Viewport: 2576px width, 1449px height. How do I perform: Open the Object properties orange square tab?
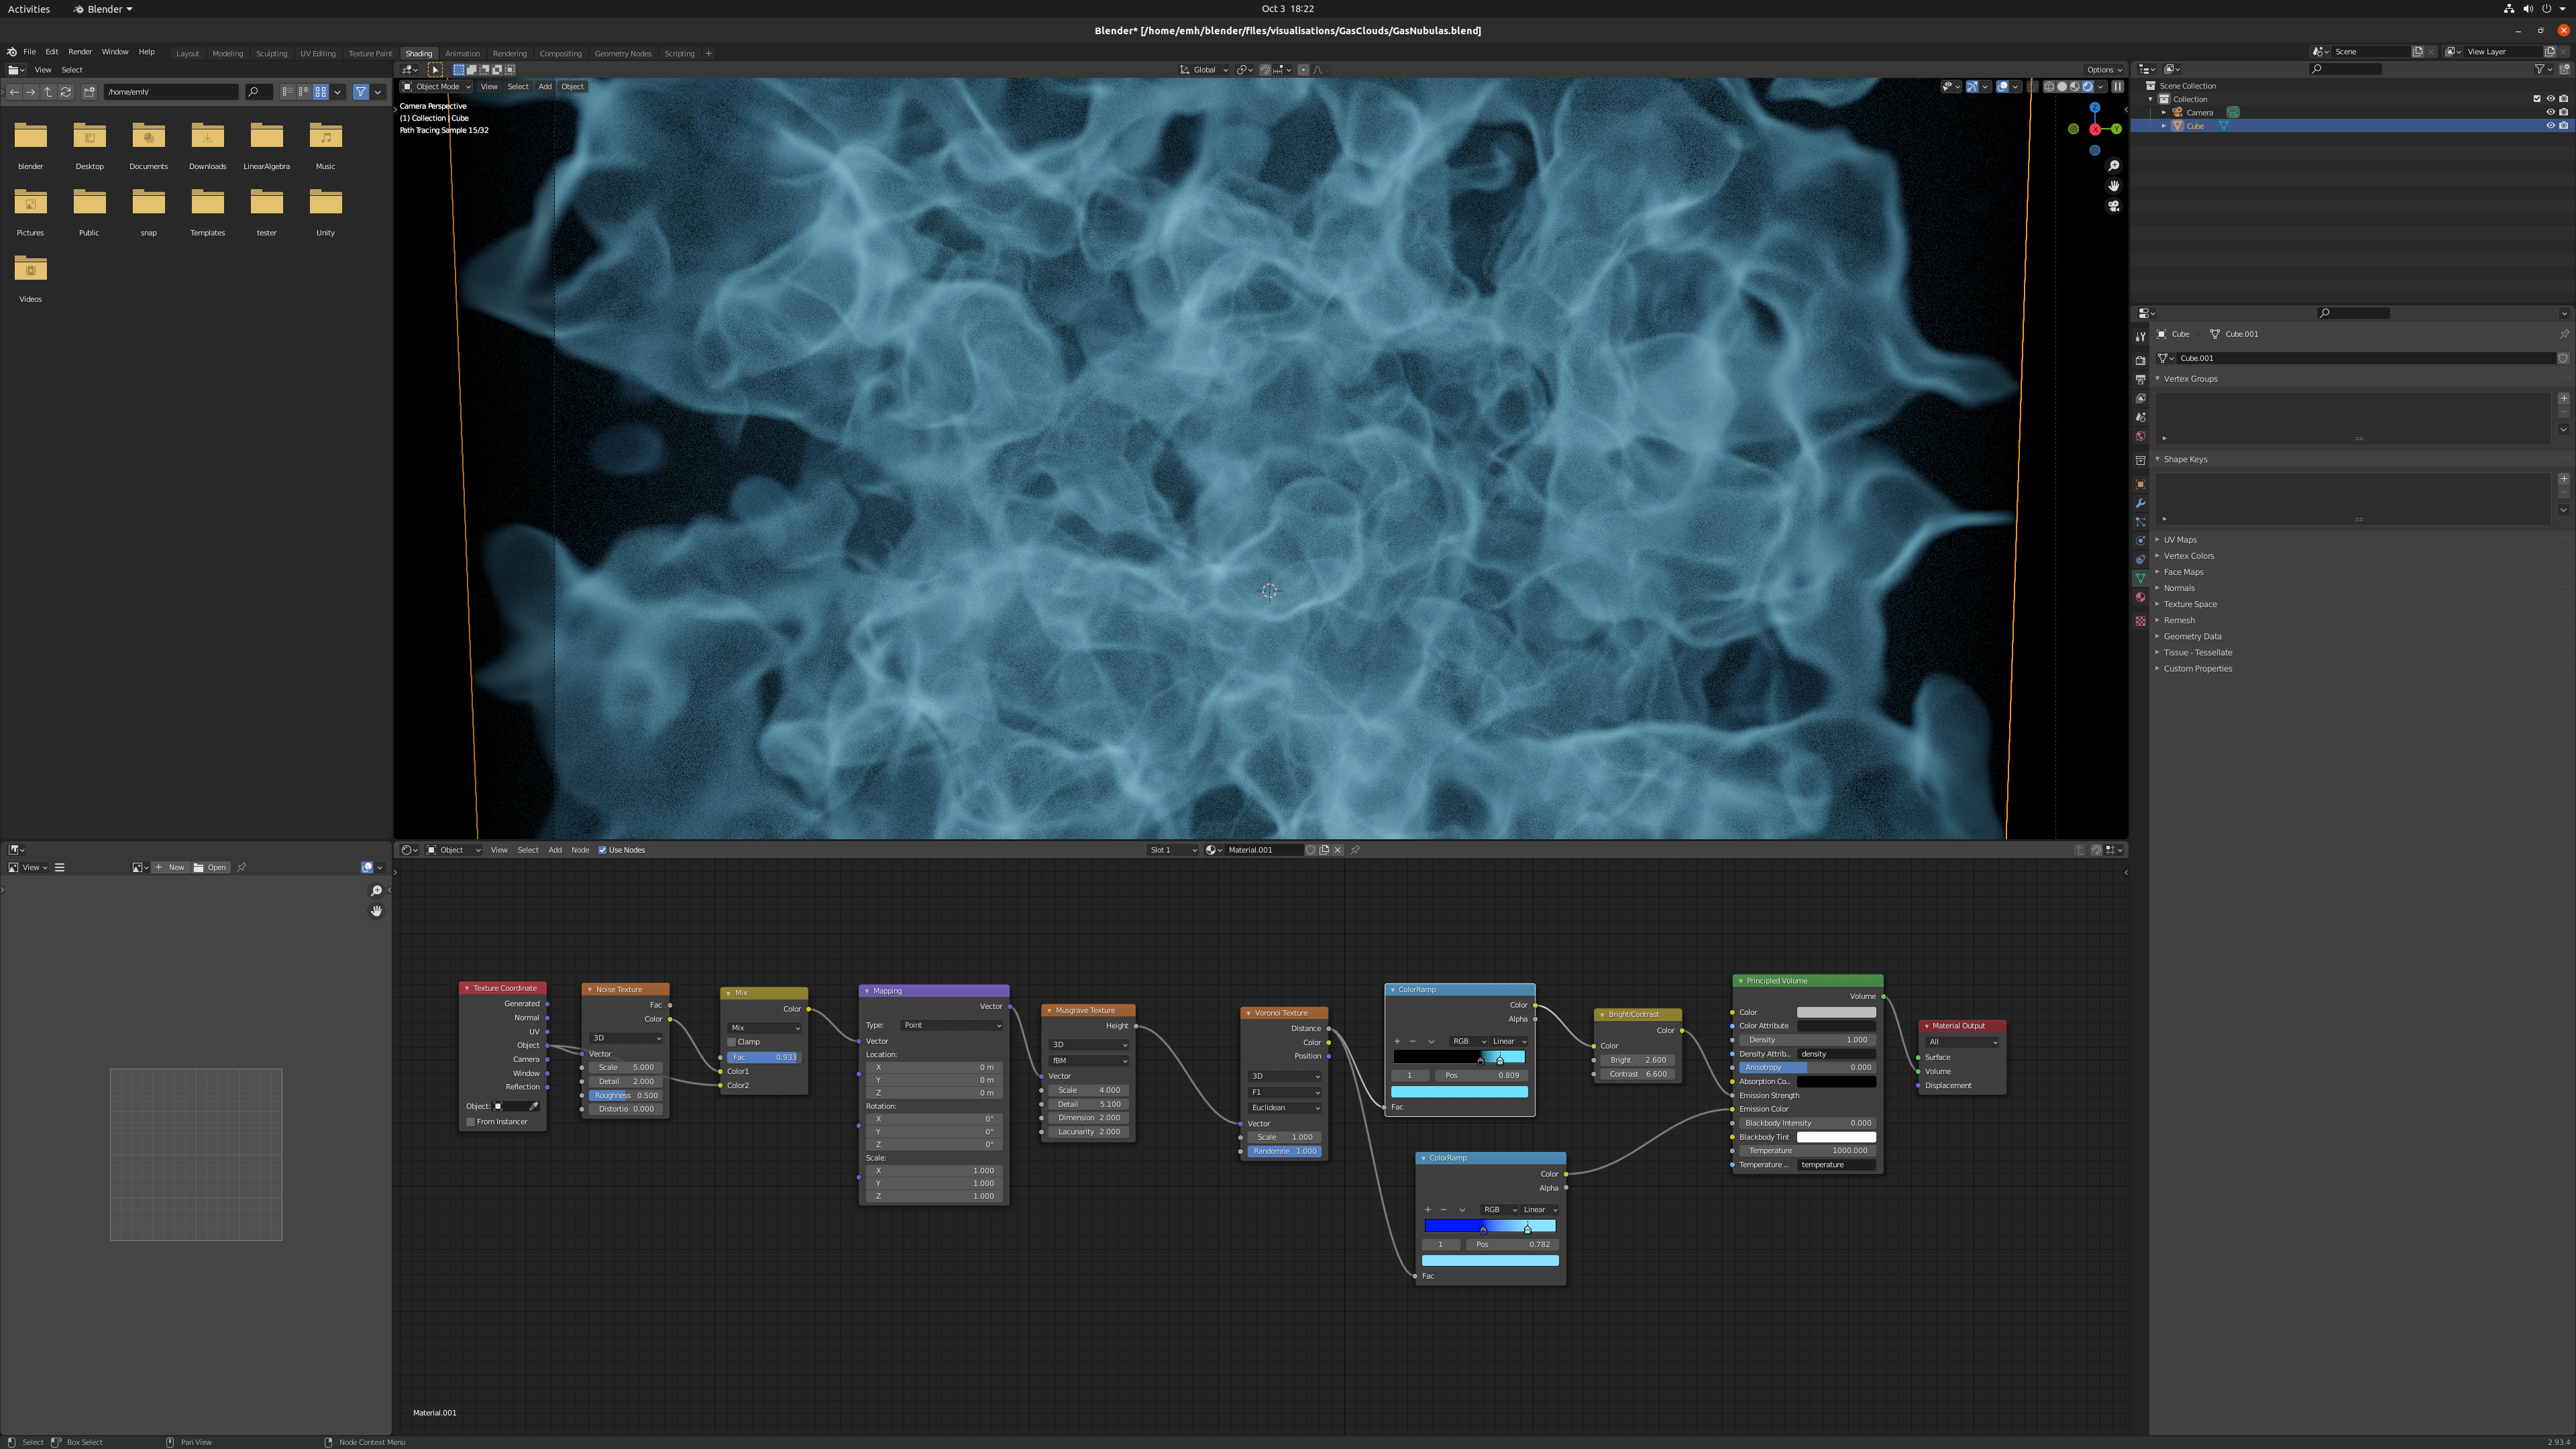[2140, 484]
